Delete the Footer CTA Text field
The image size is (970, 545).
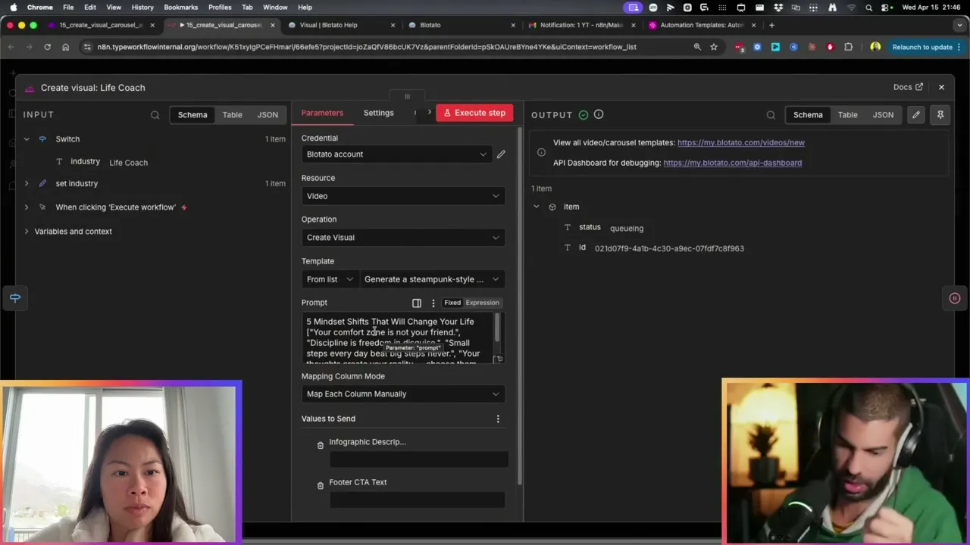[321, 485]
